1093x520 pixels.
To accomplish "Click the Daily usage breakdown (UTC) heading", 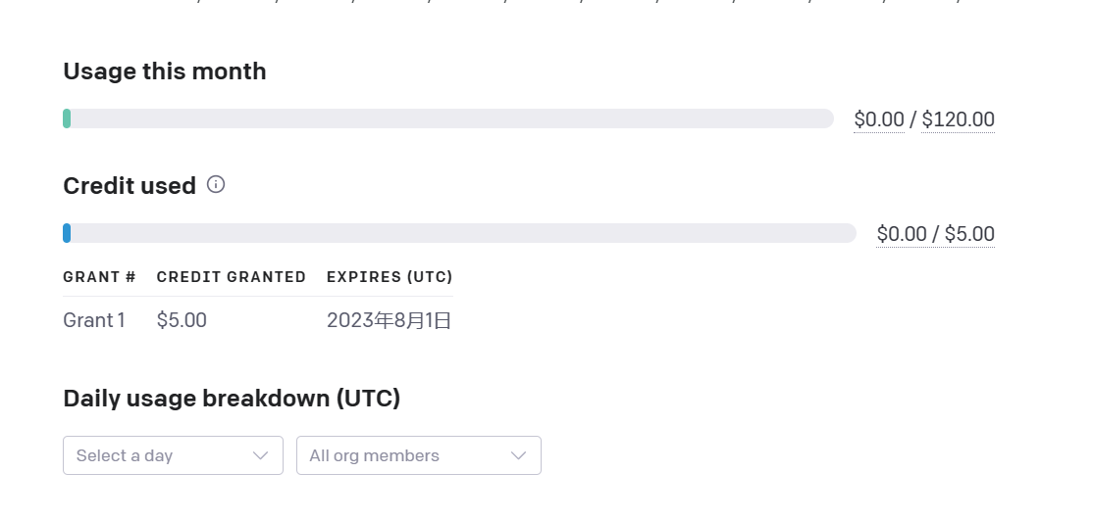I will 232,399.
